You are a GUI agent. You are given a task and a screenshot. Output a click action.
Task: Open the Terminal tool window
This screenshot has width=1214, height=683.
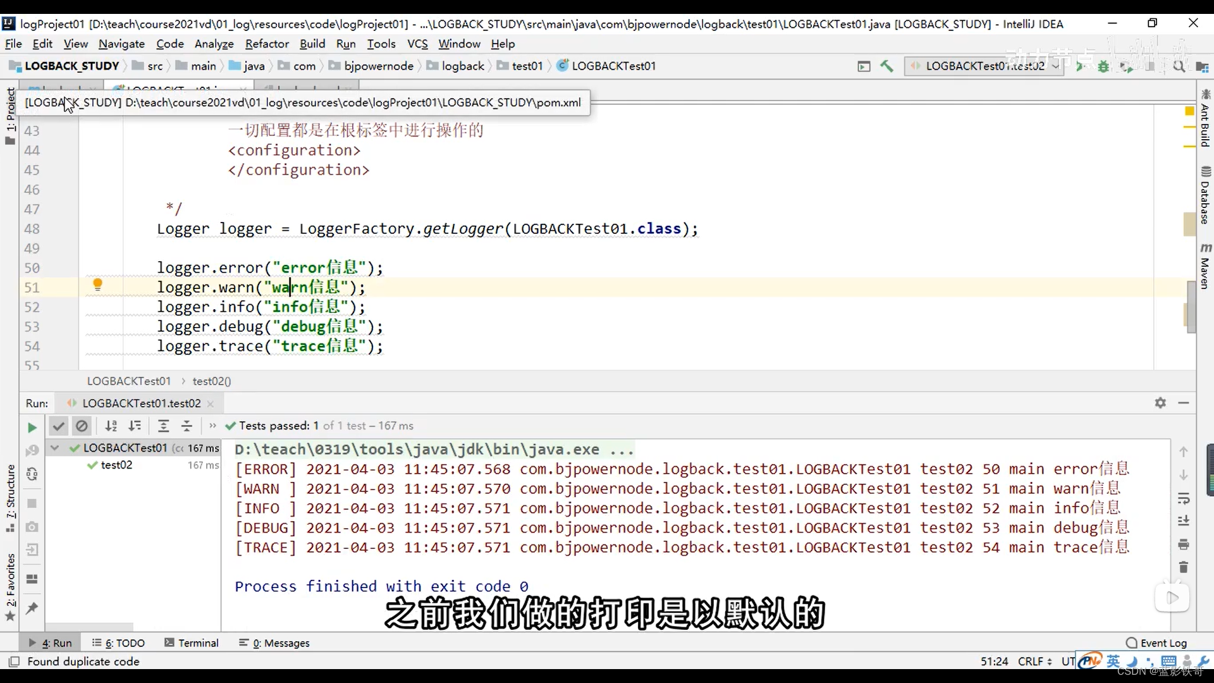(x=192, y=643)
